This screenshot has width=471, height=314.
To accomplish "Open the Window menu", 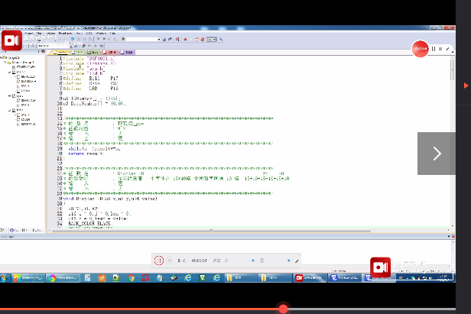I will point(101,34).
